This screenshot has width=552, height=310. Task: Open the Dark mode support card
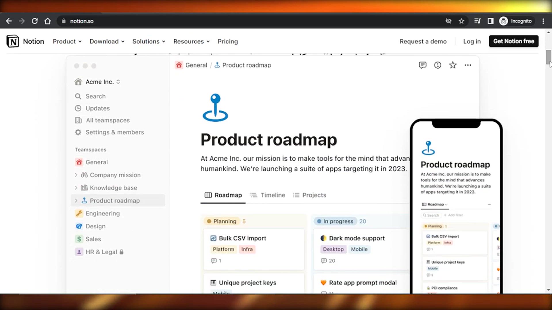[362, 249]
